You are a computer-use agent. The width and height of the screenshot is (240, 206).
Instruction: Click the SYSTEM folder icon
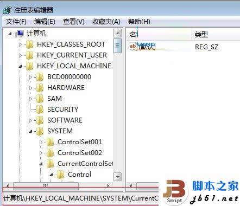click(x=40, y=131)
